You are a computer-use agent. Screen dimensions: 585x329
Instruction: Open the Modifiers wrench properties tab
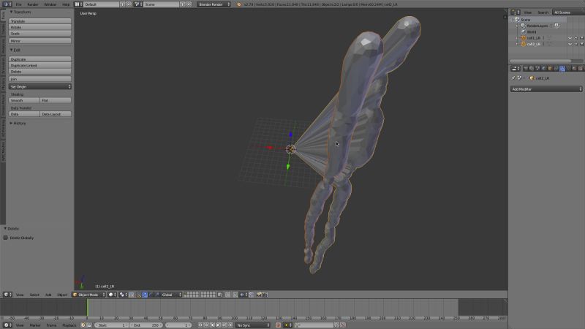pos(562,69)
